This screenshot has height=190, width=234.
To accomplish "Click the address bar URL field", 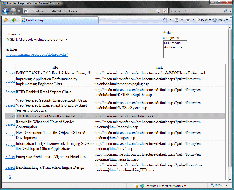I will 89,11.
